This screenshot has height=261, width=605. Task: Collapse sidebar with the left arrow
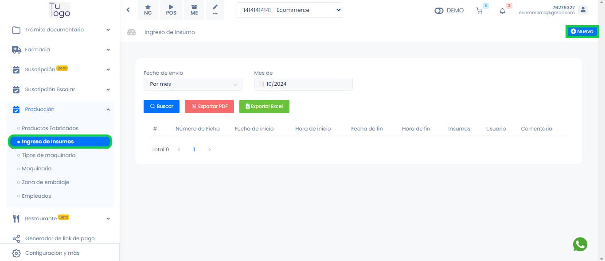coord(128,10)
